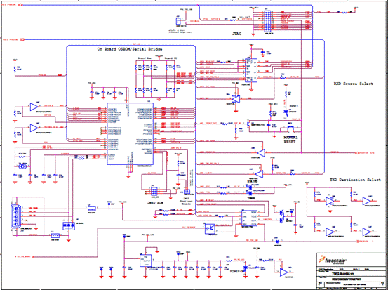Click the crystal oscillator symbol near left edge
This screenshot has height=290, width=388.
tap(22, 166)
